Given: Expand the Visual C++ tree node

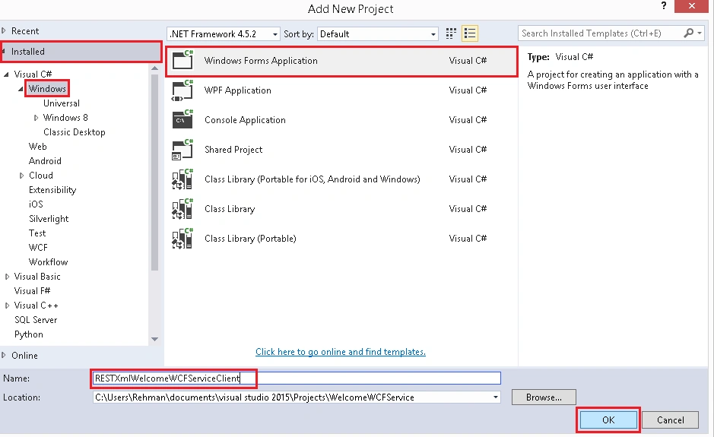Looking at the screenshot, I should coord(7,306).
